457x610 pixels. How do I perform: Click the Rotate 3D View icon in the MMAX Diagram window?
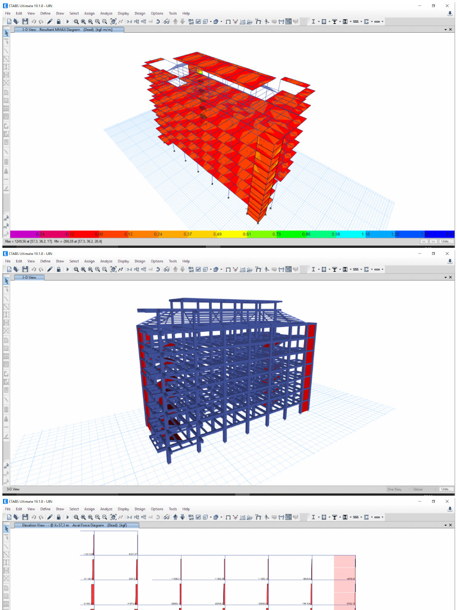tap(157, 21)
